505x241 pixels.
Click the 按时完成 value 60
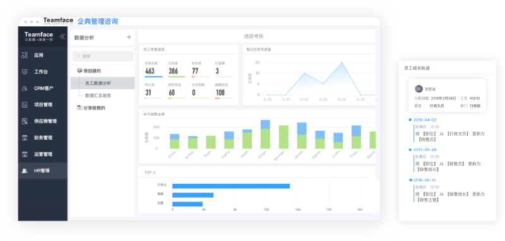point(172,92)
